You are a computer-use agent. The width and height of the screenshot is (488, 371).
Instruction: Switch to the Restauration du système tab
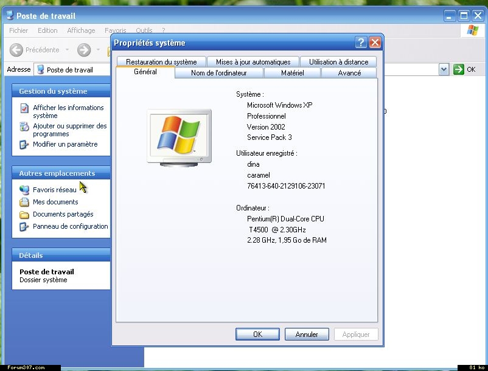[161, 62]
